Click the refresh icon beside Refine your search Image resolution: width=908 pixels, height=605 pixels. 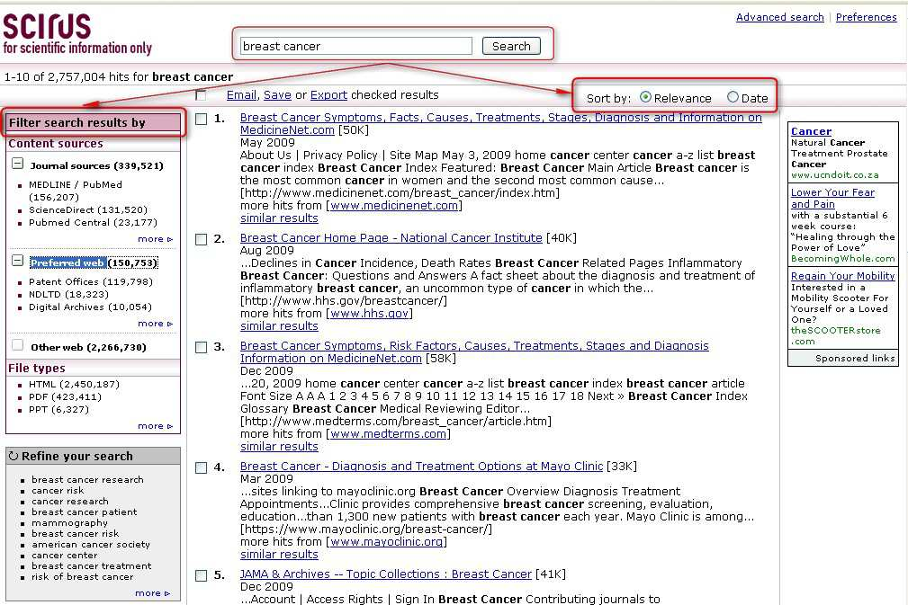pyautogui.click(x=13, y=456)
